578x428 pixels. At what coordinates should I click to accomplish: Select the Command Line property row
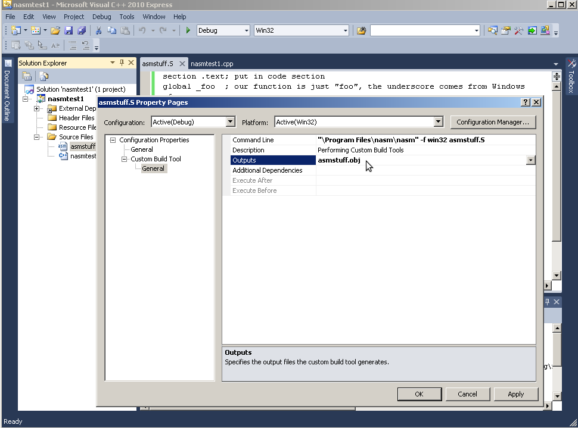pos(383,140)
